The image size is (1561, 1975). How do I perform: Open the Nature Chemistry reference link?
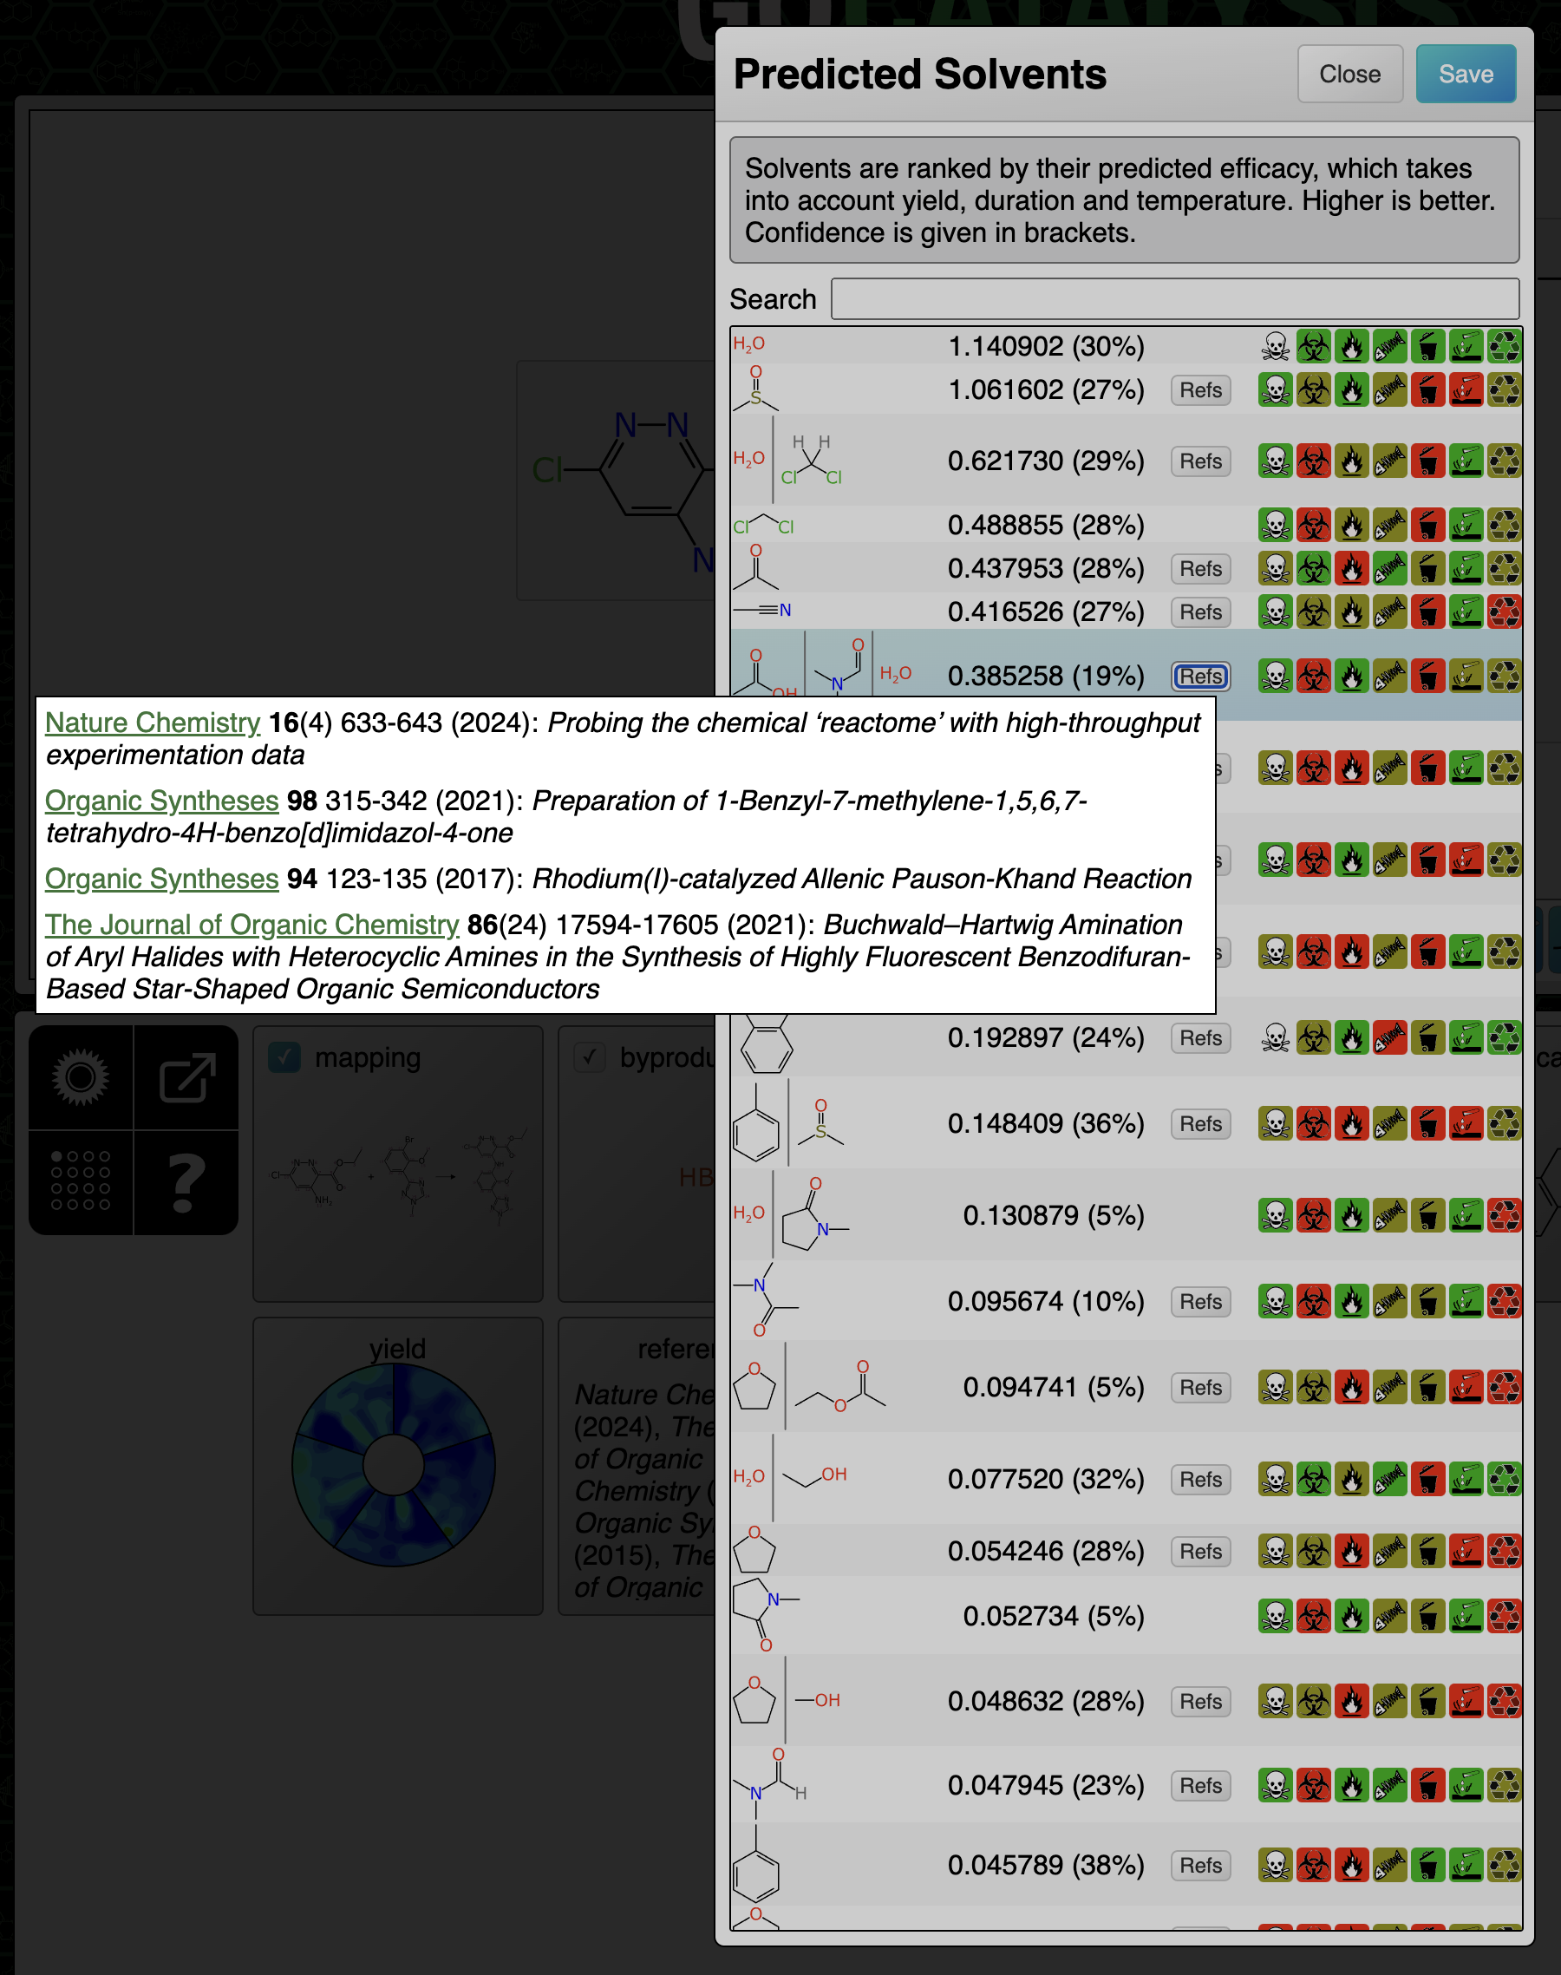153,723
